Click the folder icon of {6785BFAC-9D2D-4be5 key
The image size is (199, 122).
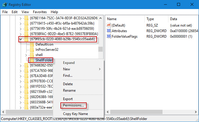pyautogui.click(x=26, y=34)
